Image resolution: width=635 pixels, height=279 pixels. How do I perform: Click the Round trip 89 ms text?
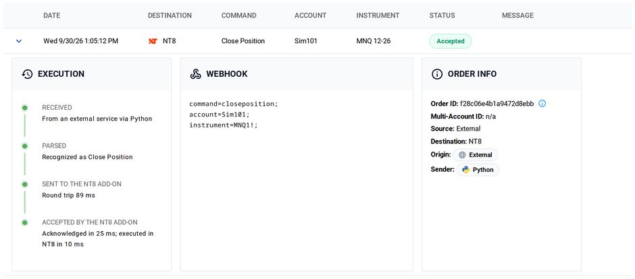click(x=68, y=195)
